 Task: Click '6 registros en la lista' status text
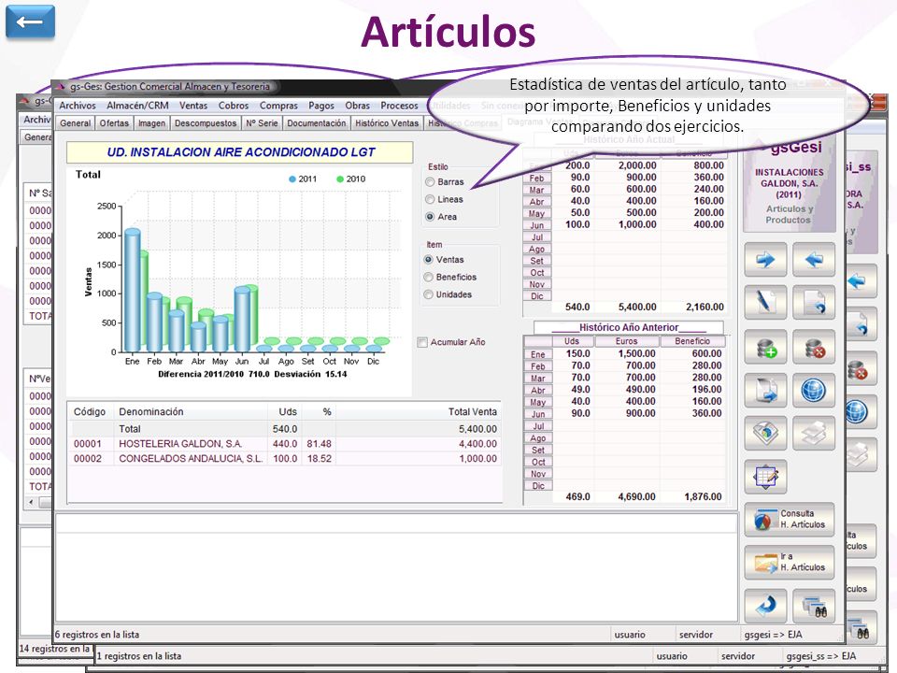[96, 635]
